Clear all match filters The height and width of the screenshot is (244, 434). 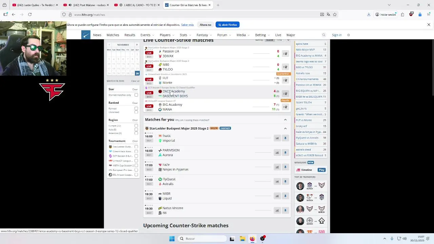(x=135, y=81)
